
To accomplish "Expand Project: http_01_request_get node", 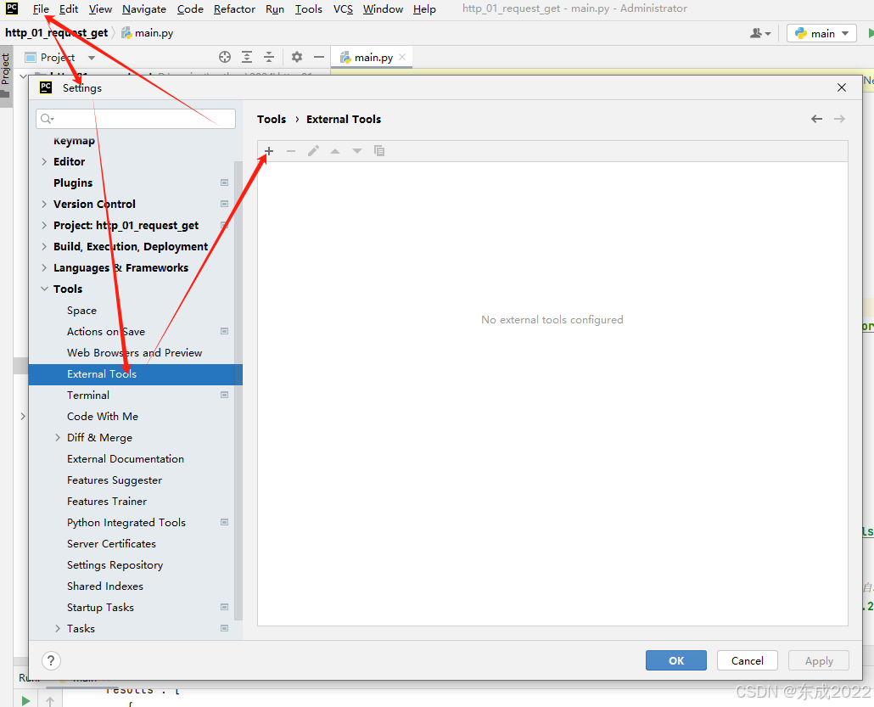I will pyautogui.click(x=44, y=225).
